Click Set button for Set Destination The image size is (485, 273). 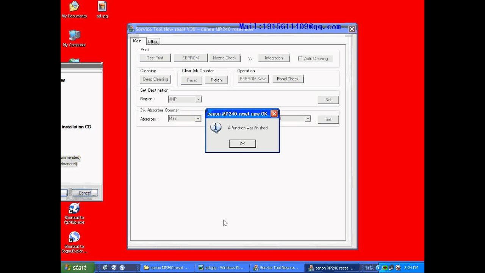click(x=329, y=100)
